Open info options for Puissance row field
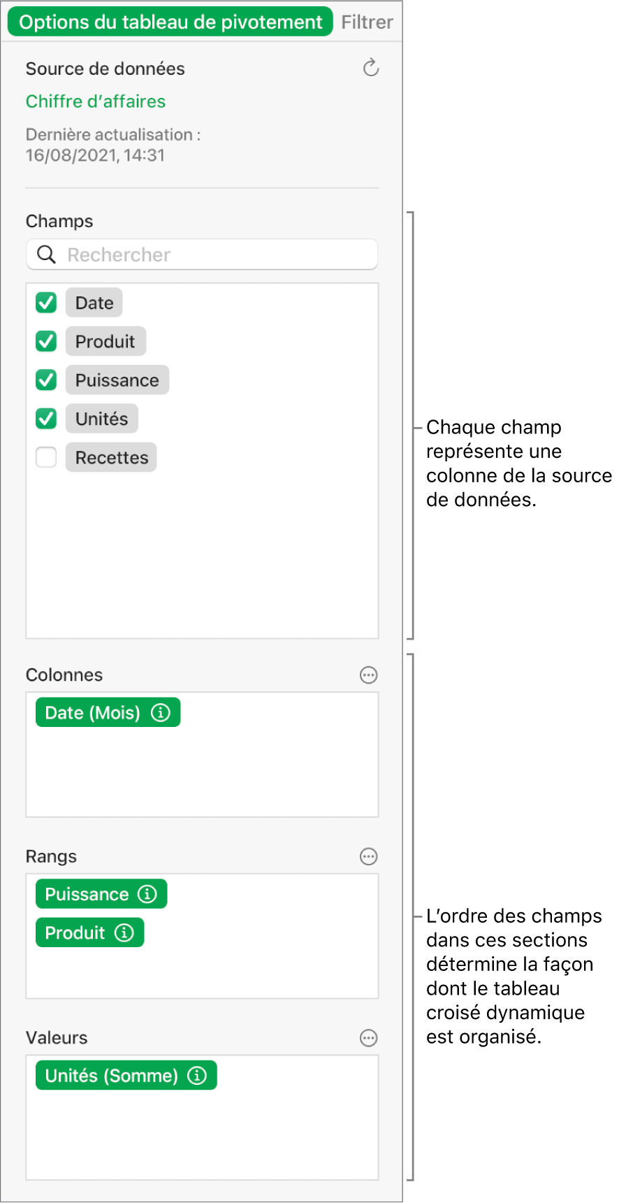Viewport: 626px width, 1203px height. (147, 894)
